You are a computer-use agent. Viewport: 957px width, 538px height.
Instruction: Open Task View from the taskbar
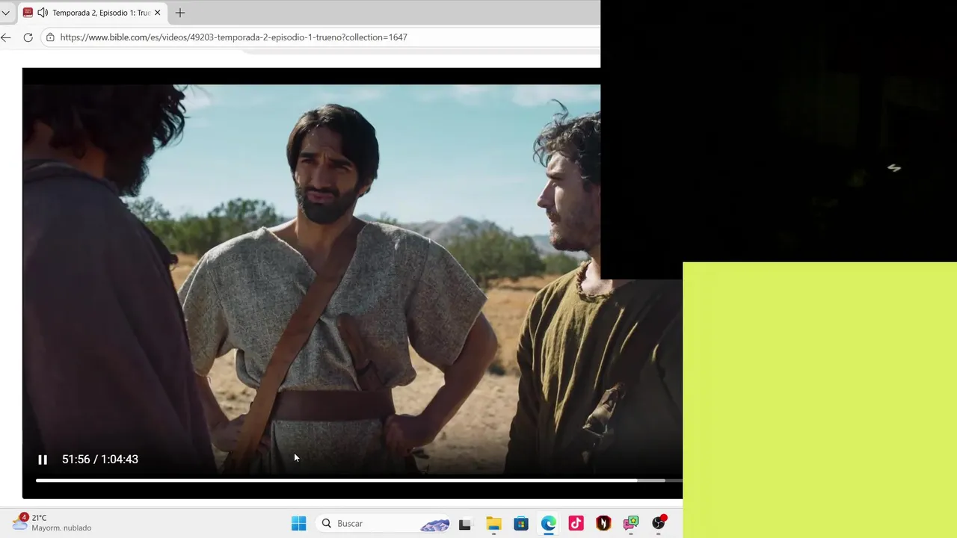(x=465, y=524)
